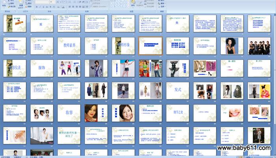Open the Select button dropdown arrow

point(165,7)
